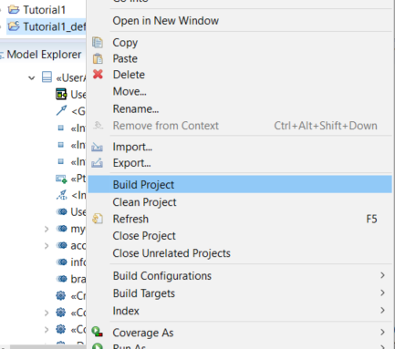This screenshot has height=349, width=395.
Task: Click the Refresh icon
Action: [x=98, y=219]
